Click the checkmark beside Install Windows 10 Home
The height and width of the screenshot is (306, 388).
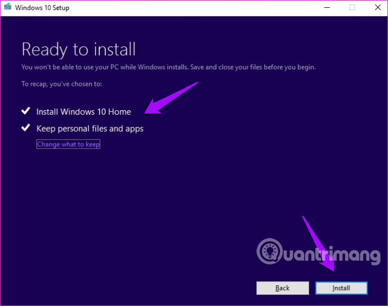[x=26, y=111]
